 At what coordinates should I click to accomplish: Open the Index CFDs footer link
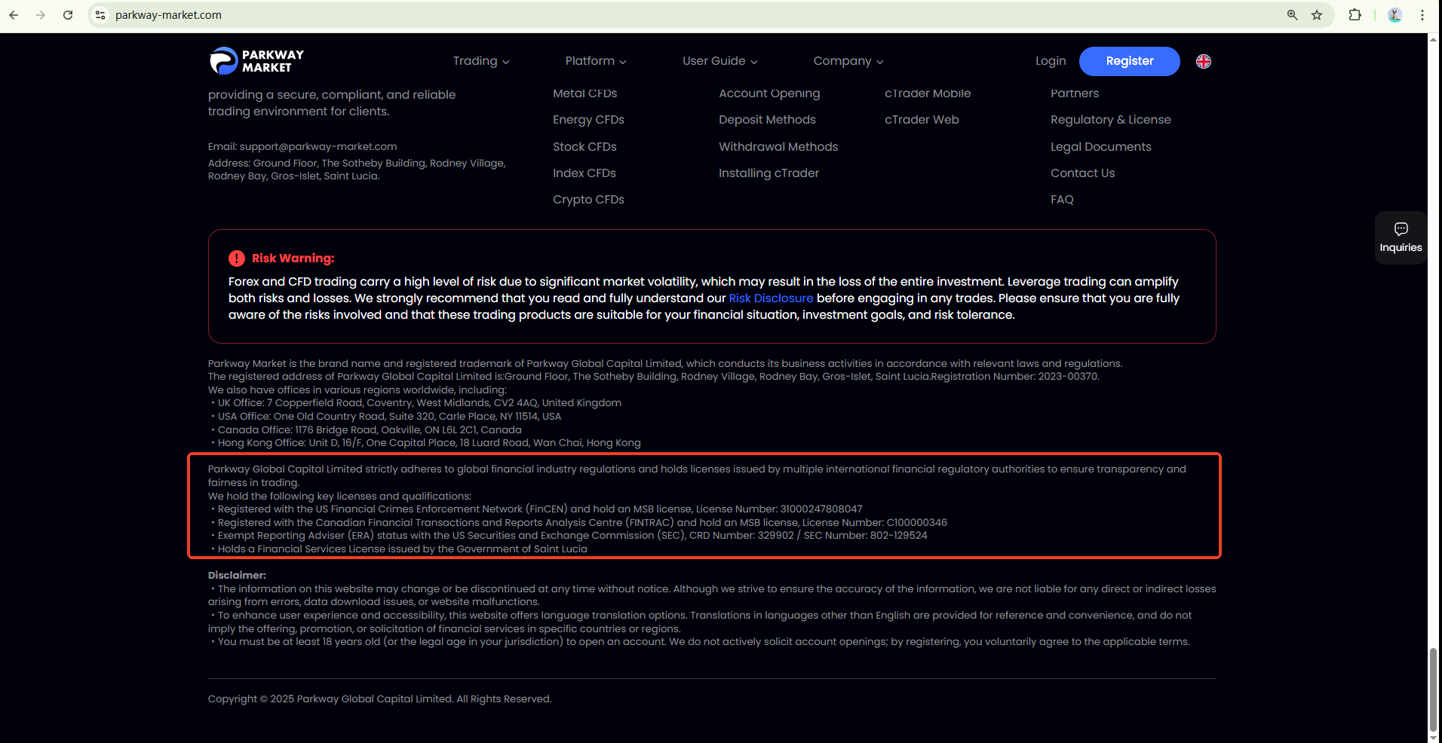[584, 173]
